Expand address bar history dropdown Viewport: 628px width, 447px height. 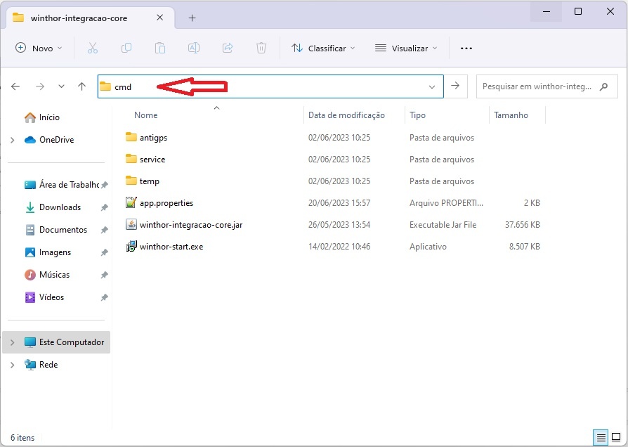point(432,86)
